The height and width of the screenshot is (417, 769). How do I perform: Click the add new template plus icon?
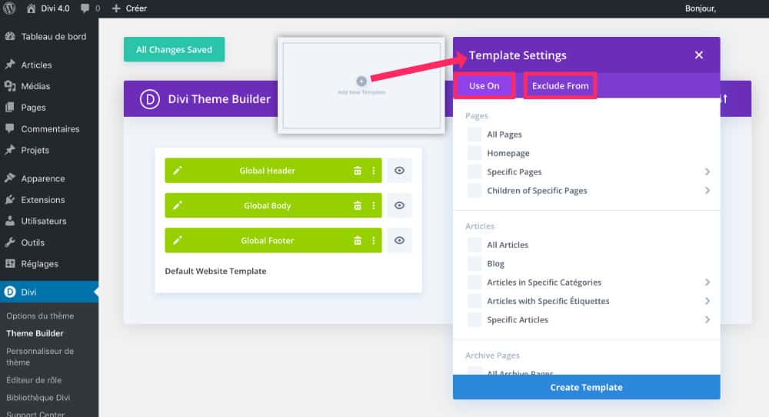[361, 81]
